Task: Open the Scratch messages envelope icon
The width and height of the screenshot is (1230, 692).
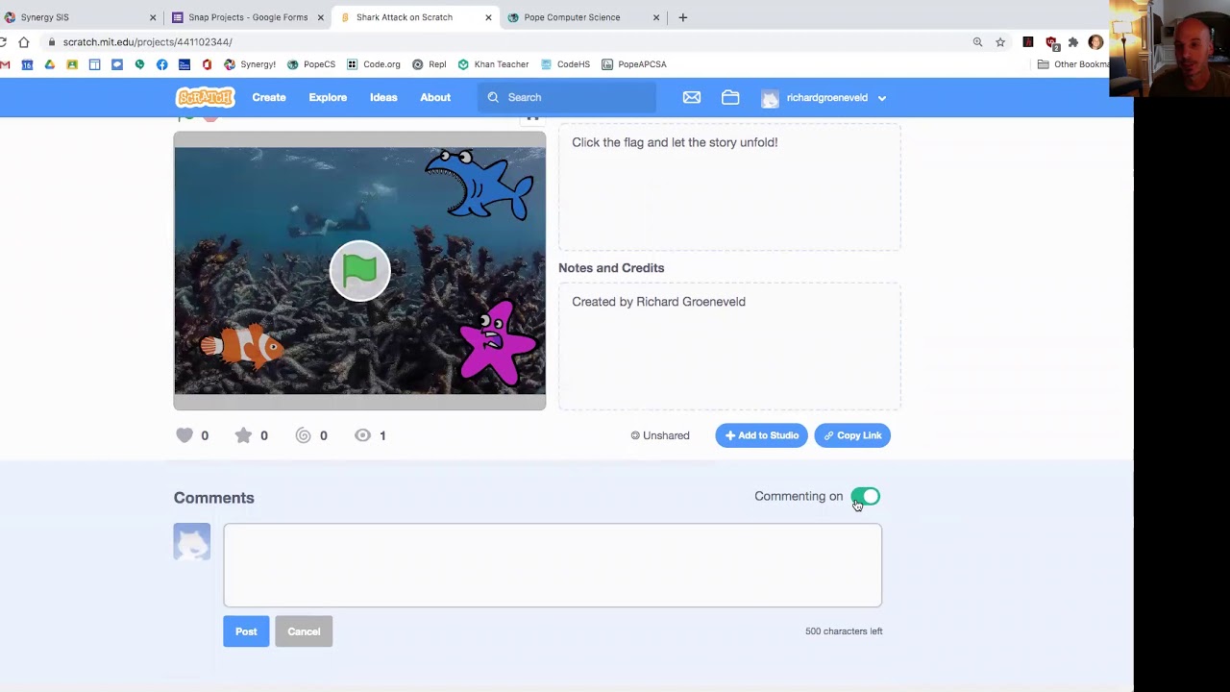Action: tap(692, 97)
